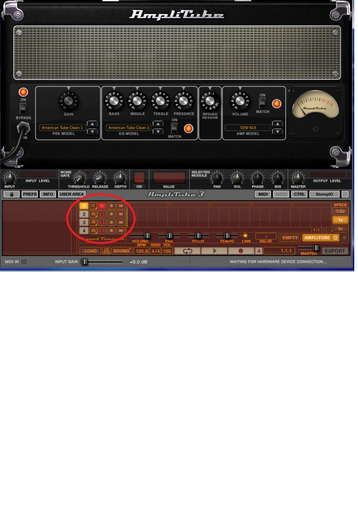Viewport: 358px width, 529px height.
Task: Set speed to 1/2x
Action: click(340, 211)
